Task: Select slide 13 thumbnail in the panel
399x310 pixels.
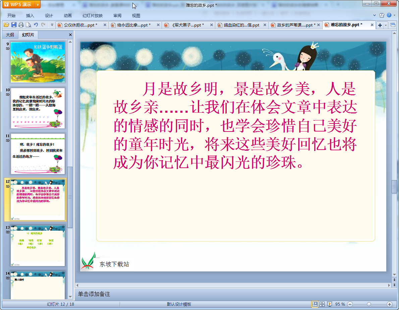Action: 38,246
